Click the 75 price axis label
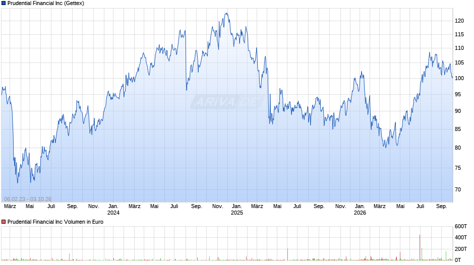The image size is (474, 265). pyautogui.click(x=458, y=168)
